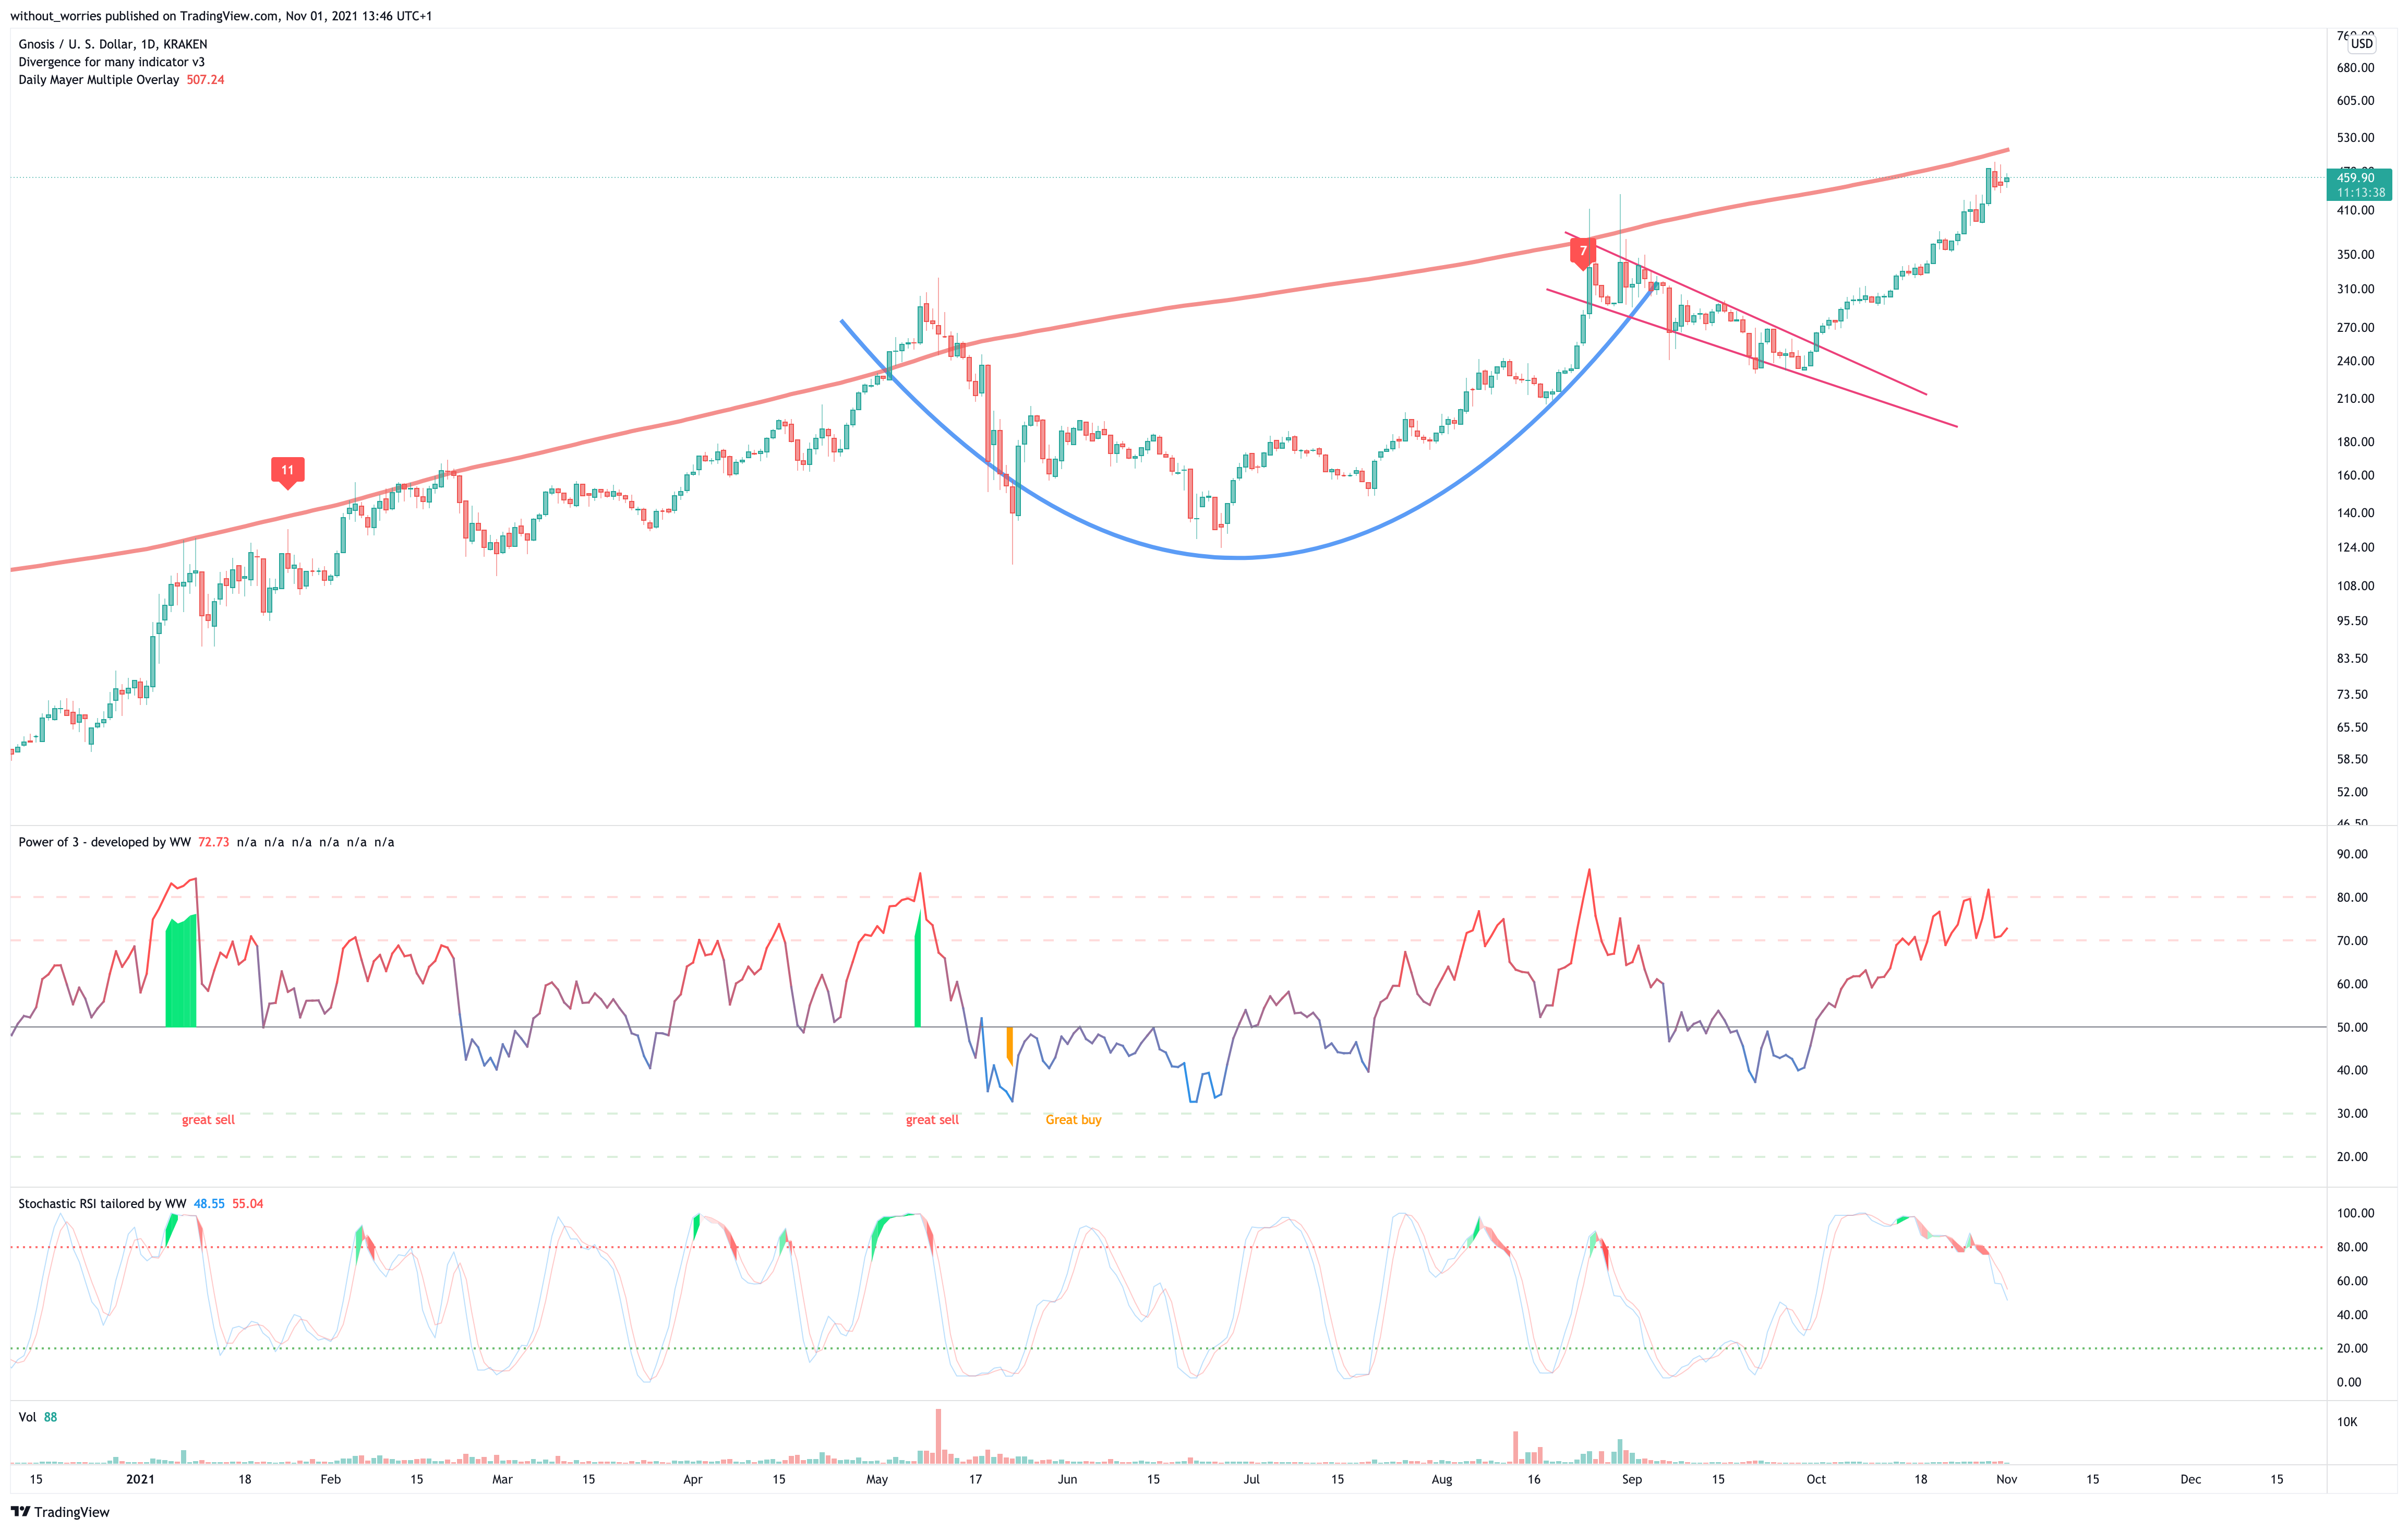
Task: Click the Power of 3 value 72.73
Action: (x=213, y=842)
